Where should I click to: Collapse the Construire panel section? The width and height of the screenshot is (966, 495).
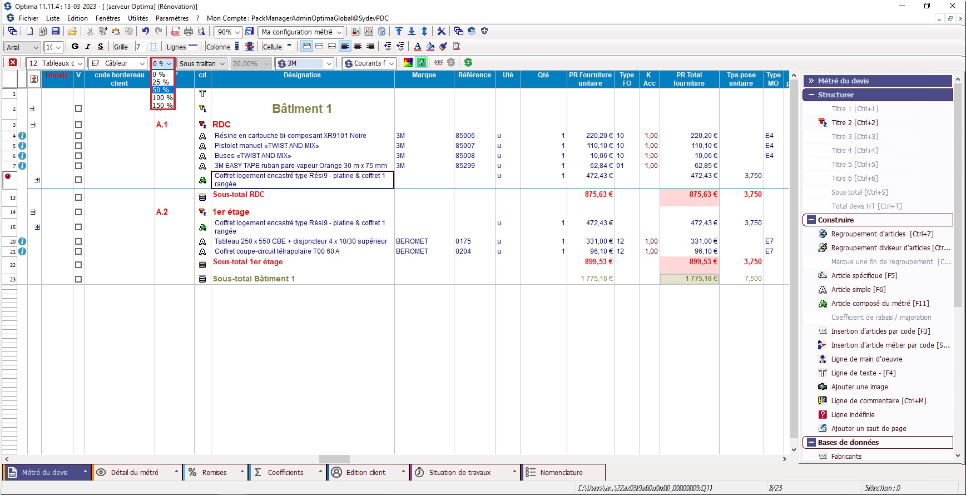pyautogui.click(x=812, y=220)
